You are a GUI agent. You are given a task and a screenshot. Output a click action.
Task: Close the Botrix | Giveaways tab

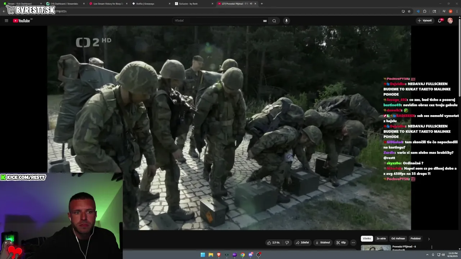point(170,4)
